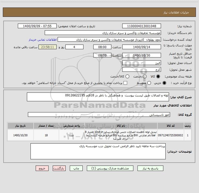Click the remaining time field 23:58:11
Image resolution: width=199 pixels, height=193 pixels.
pyautogui.click(x=48, y=47)
